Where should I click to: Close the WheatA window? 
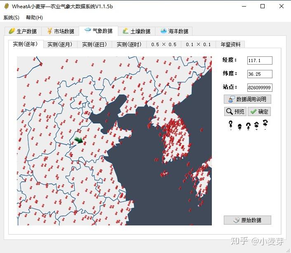(x=282, y=6)
